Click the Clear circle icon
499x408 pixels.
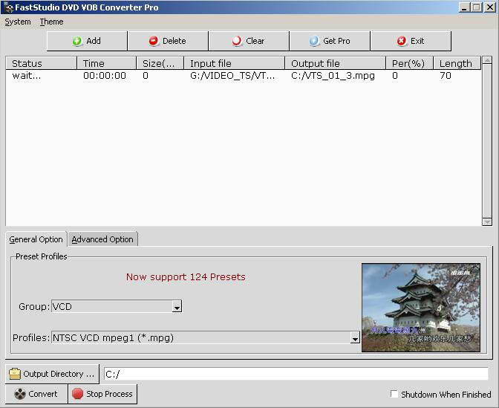(237, 41)
